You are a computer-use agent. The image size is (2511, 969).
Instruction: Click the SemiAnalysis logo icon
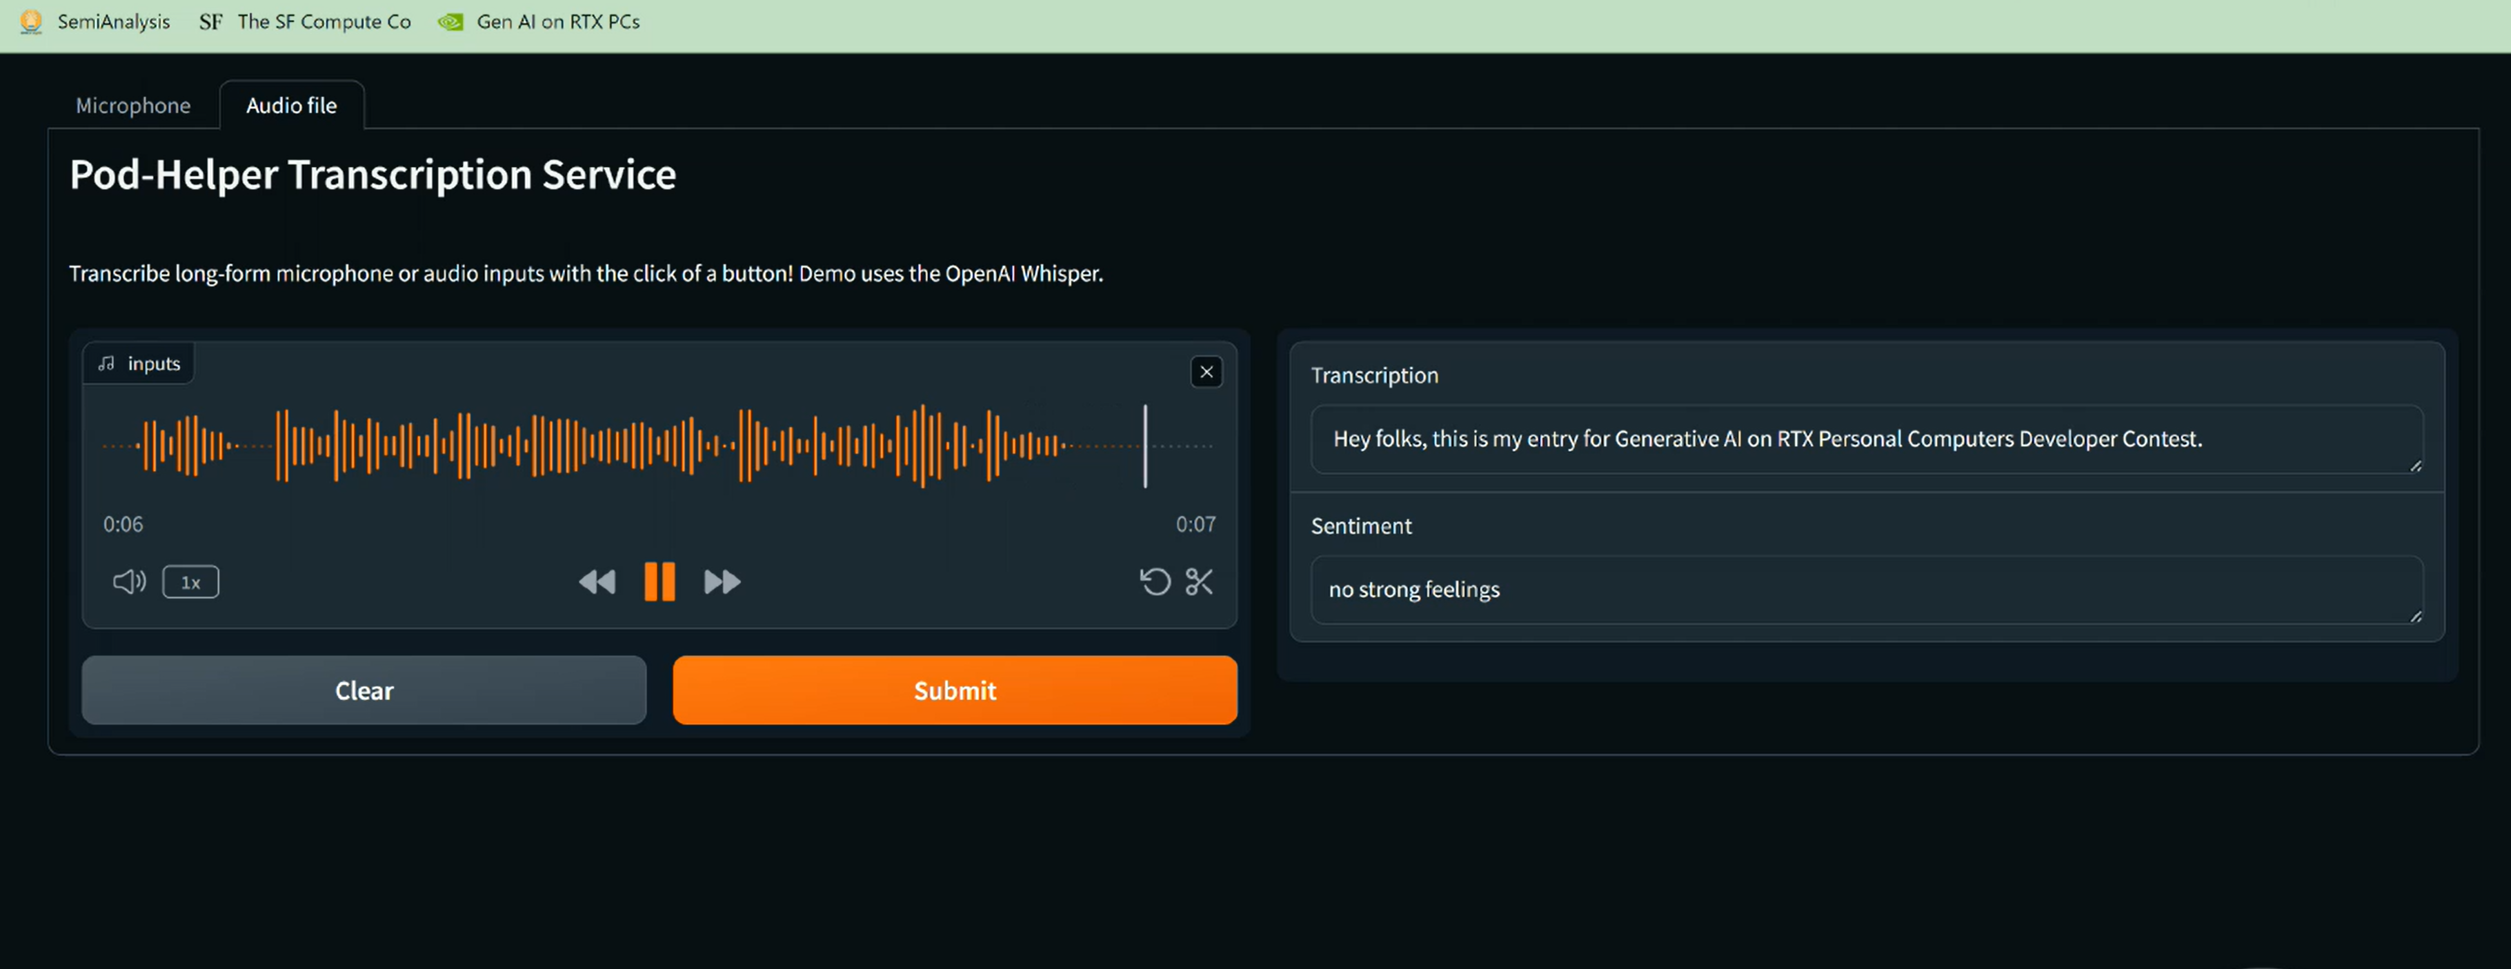click(x=29, y=21)
